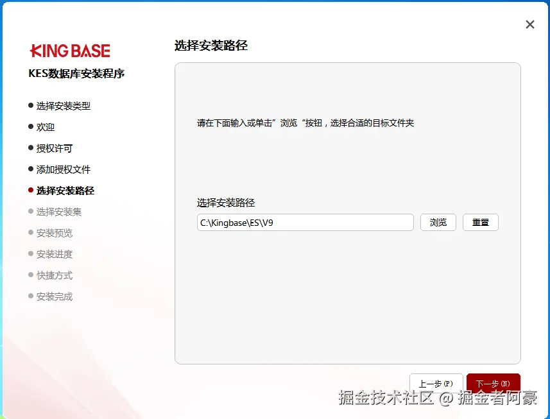Close the installer with X icon
The height and width of the screenshot is (419, 550).
530,24
